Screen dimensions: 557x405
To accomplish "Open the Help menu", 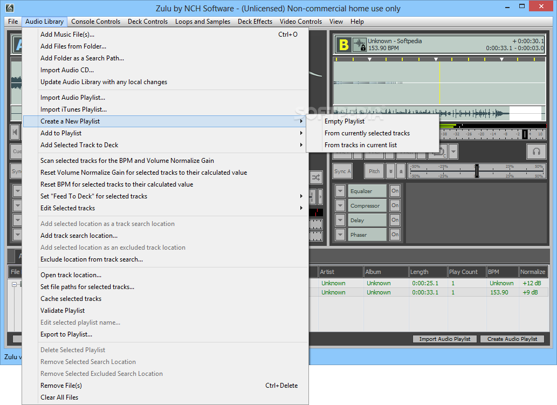I will coord(357,22).
